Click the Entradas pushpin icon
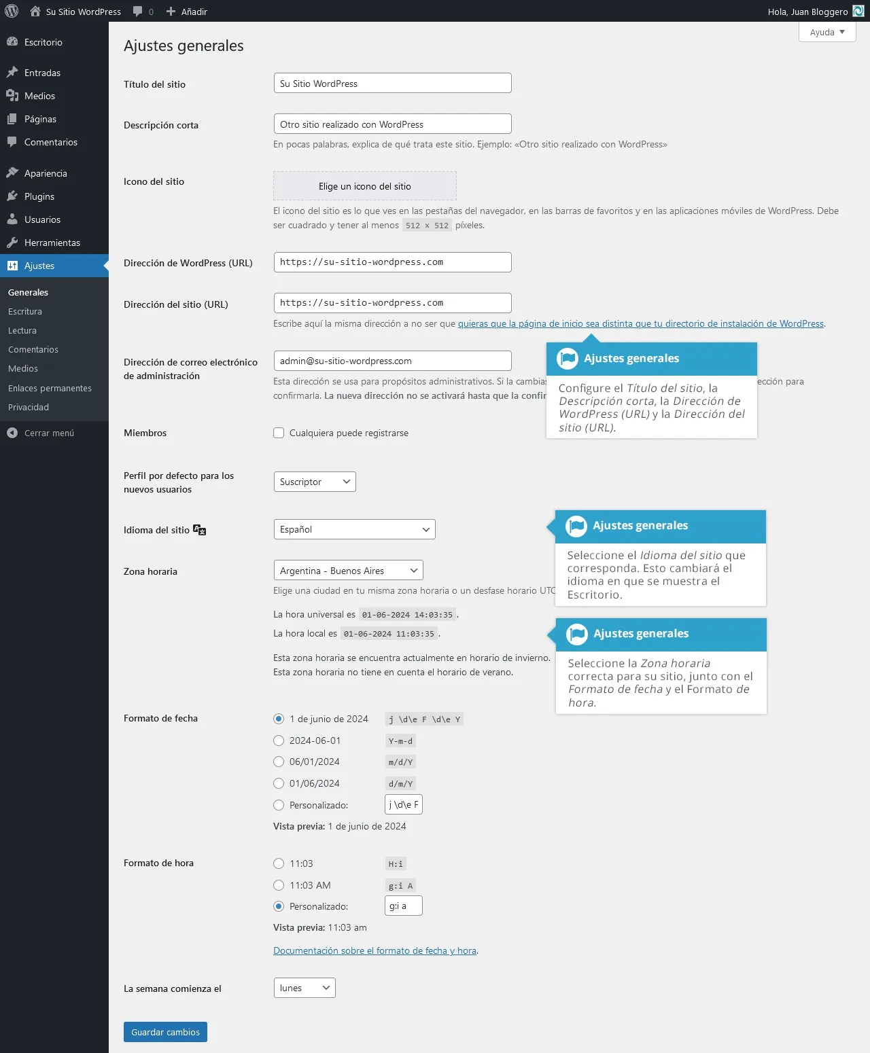Screen dimensions: 870x1053 (12, 73)
